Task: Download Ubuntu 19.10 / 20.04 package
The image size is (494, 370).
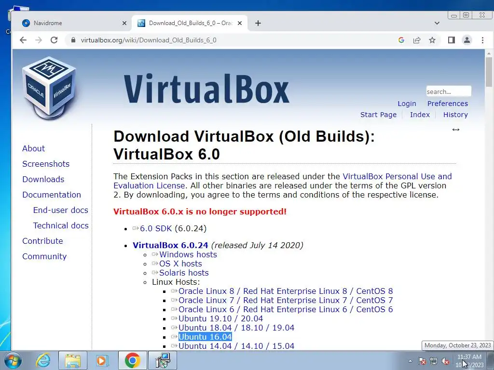Action: coord(220,318)
